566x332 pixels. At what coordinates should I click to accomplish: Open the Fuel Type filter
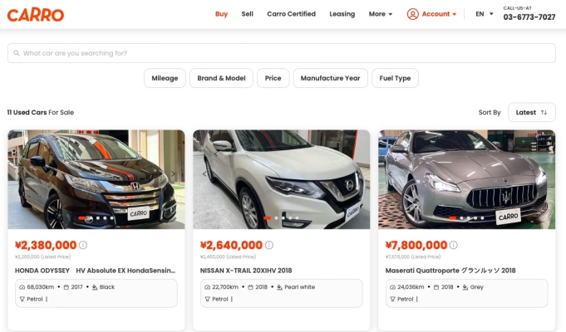(x=395, y=78)
